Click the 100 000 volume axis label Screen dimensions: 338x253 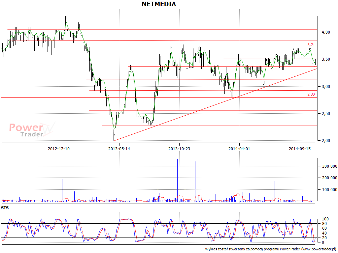pyautogui.click(x=330, y=189)
